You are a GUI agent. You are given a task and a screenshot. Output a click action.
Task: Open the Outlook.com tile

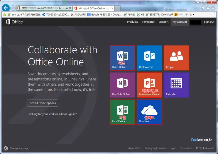[x=149, y=58]
